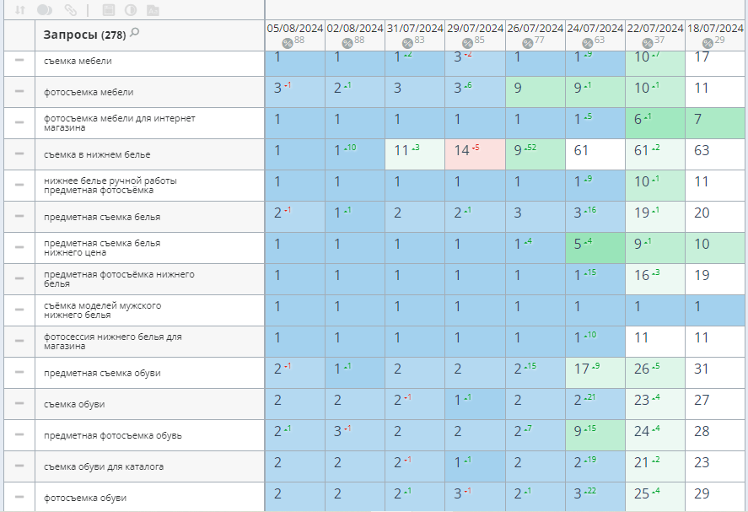The height and width of the screenshot is (512, 748).
Task: Toggle minus control beside фотосъемка мебели
Action: pyautogui.click(x=19, y=92)
